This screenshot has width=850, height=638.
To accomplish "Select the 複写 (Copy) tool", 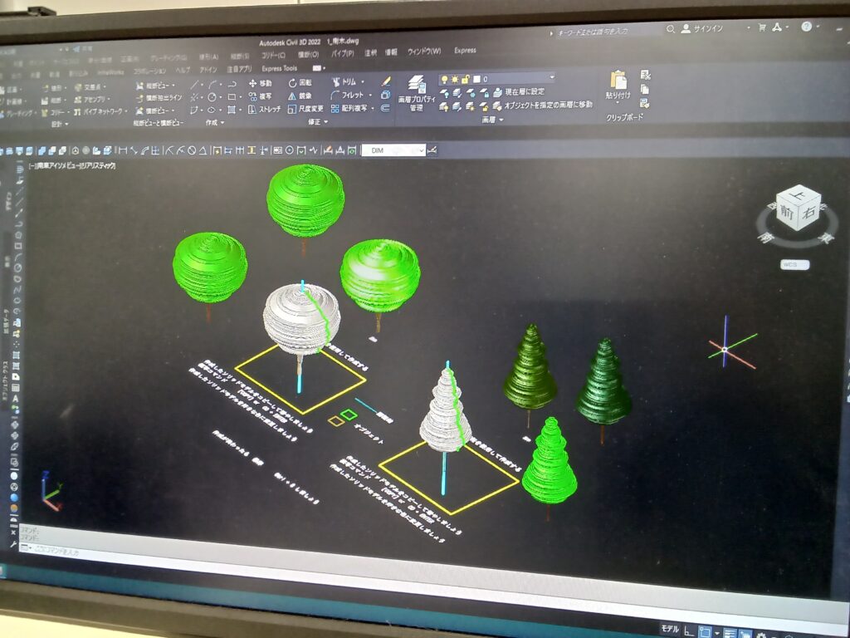I will 259,96.
